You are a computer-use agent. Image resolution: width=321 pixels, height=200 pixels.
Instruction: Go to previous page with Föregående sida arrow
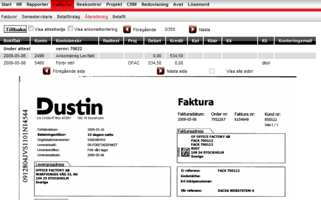(x=46, y=71)
